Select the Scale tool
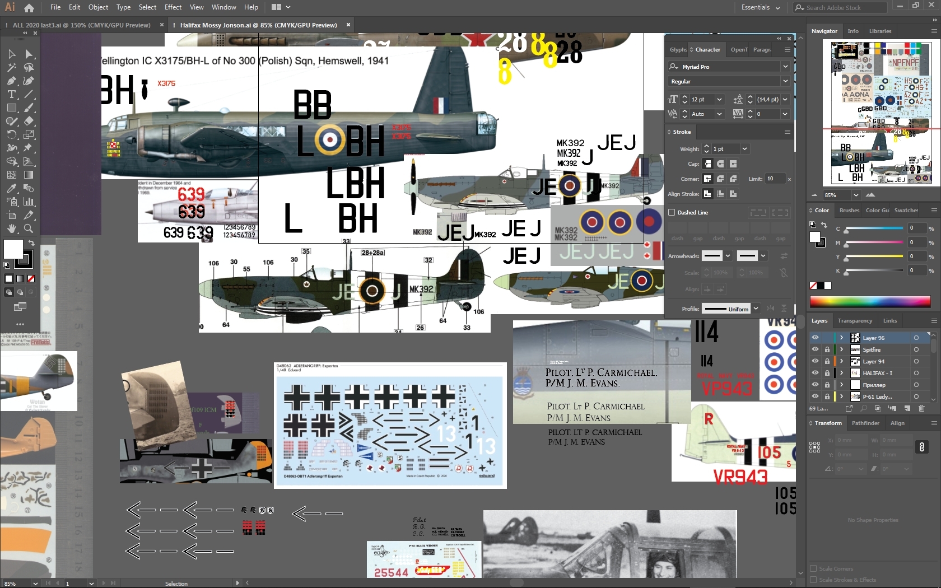941x588 pixels. point(29,134)
